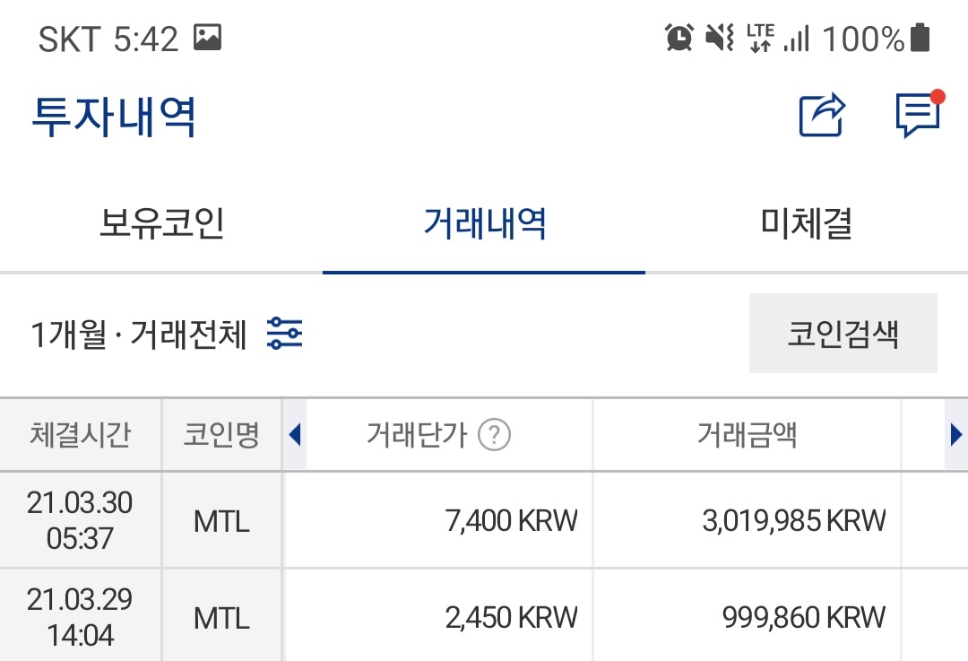
Task: Select the 체결시간 column header
Action: click(80, 436)
